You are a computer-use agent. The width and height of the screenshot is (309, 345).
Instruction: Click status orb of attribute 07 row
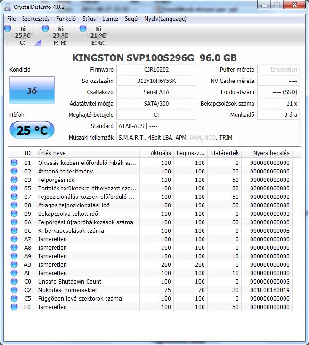click(x=14, y=197)
